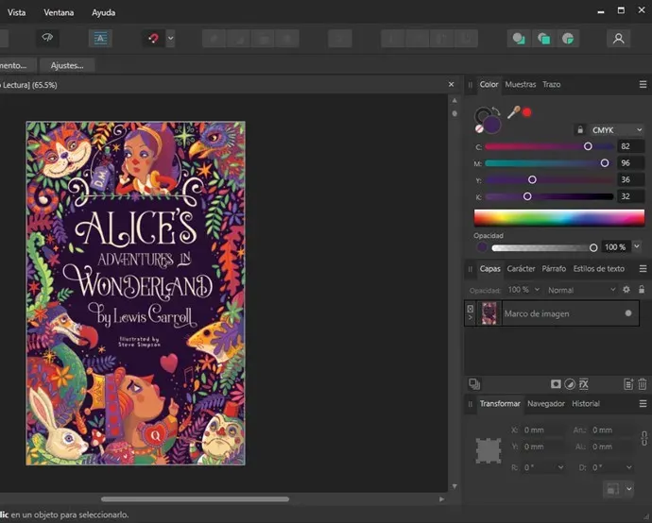The image size is (652, 523).
Task: Toggle visibility dot of Marco de imagen
Action: click(x=628, y=313)
